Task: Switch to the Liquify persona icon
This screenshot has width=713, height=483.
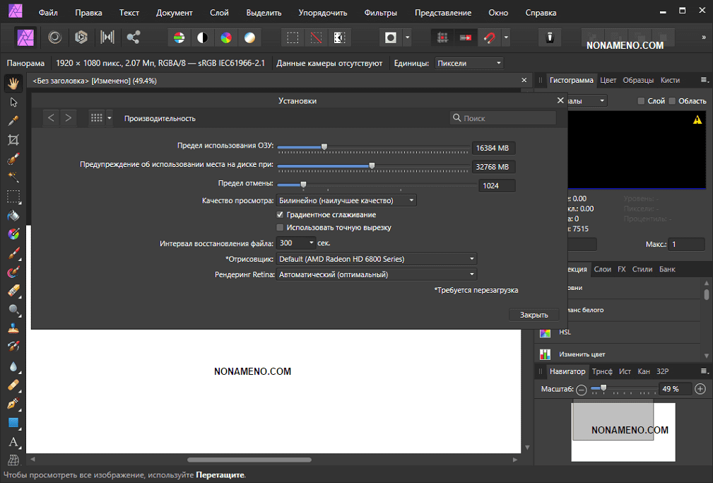Action: coord(54,37)
